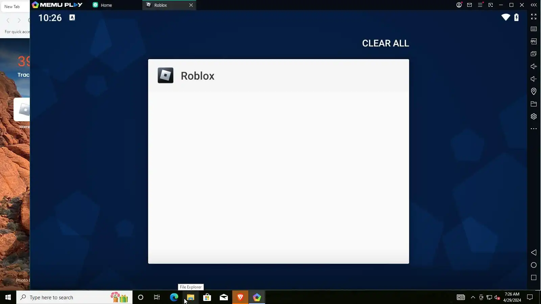The image size is (541, 304).
Task: Open MEmu settings gear
Action: 534,116
